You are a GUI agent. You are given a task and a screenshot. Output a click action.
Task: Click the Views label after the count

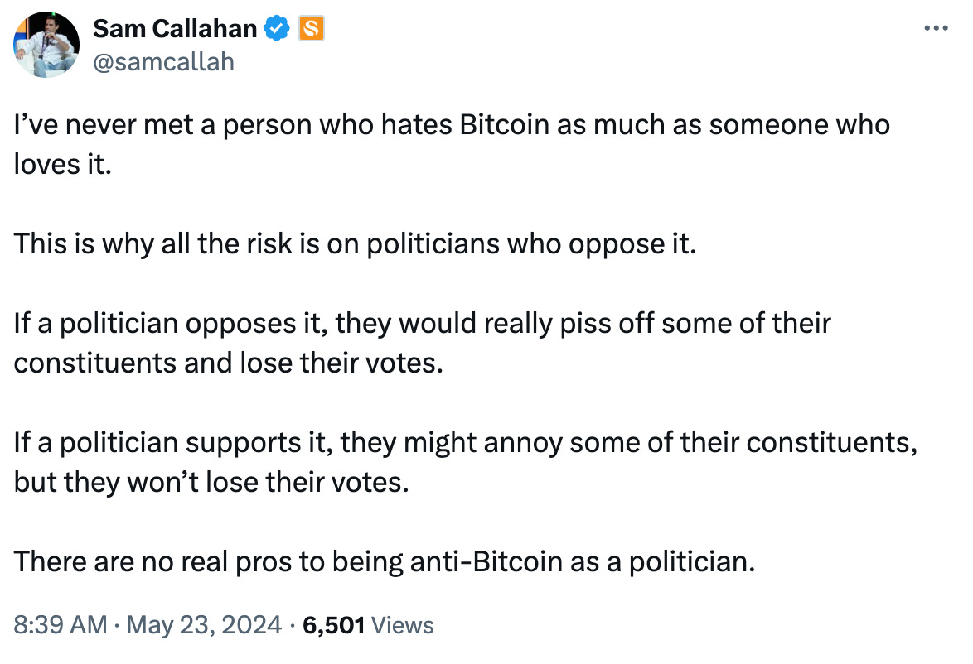coord(403,626)
